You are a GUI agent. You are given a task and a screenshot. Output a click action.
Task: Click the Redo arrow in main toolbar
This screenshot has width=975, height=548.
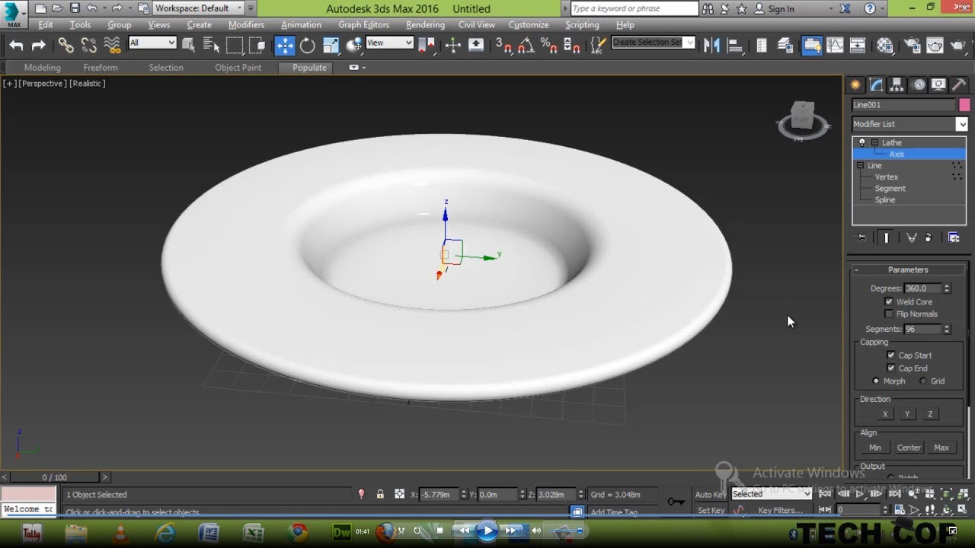click(38, 46)
